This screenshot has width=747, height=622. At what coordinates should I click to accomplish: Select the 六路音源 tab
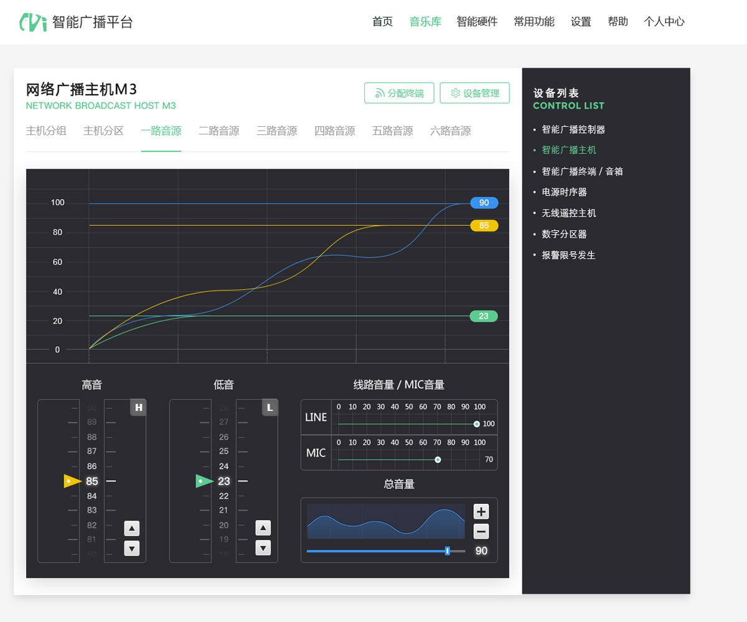pos(451,131)
